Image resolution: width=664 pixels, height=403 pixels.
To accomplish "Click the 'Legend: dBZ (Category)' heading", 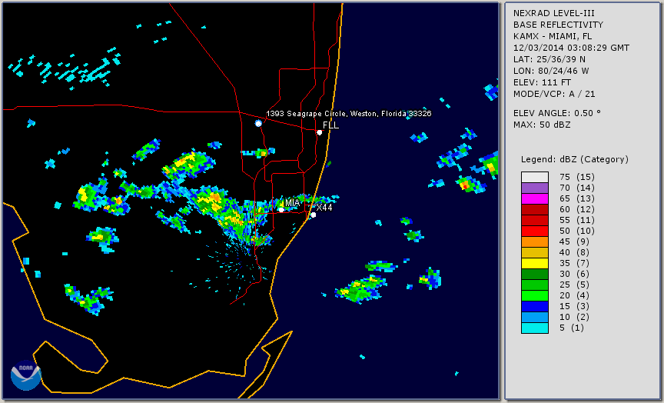I will [575, 160].
